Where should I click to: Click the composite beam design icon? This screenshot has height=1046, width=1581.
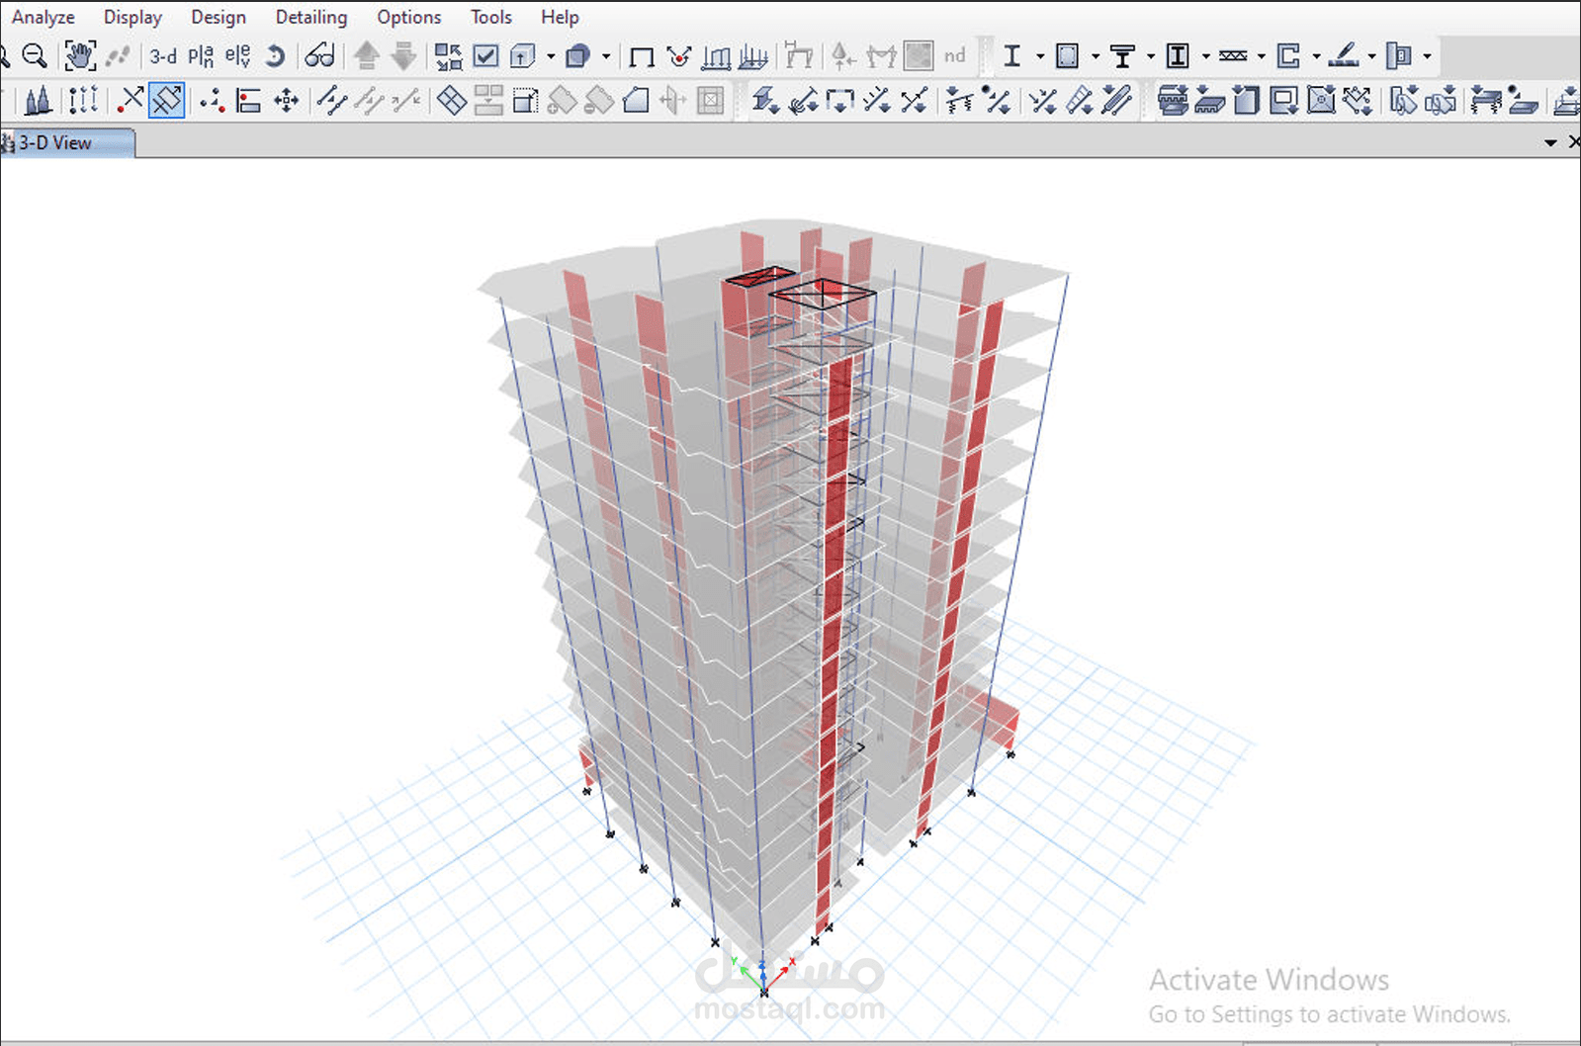click(x=1122, y=56)
